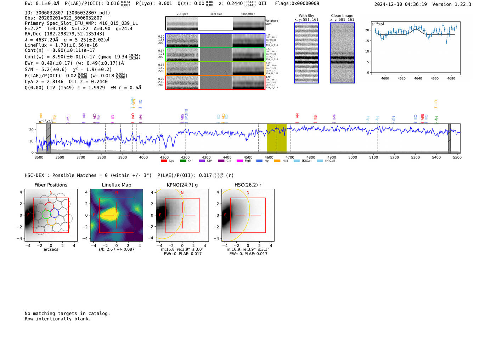This screenshot has height=338, width=496.
Task: Open the emission line fit plot
Action: pyautogui.click(x=415, y=48)
